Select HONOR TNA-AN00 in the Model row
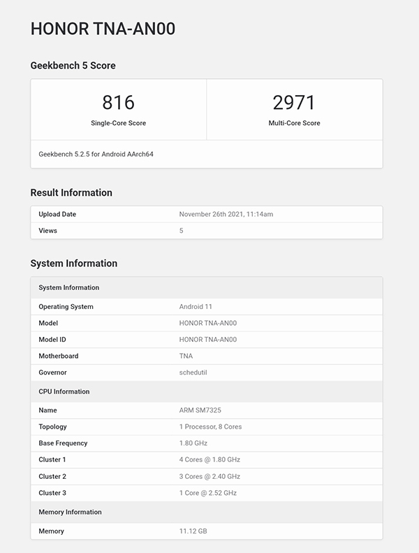 click(x=208, y=323)
